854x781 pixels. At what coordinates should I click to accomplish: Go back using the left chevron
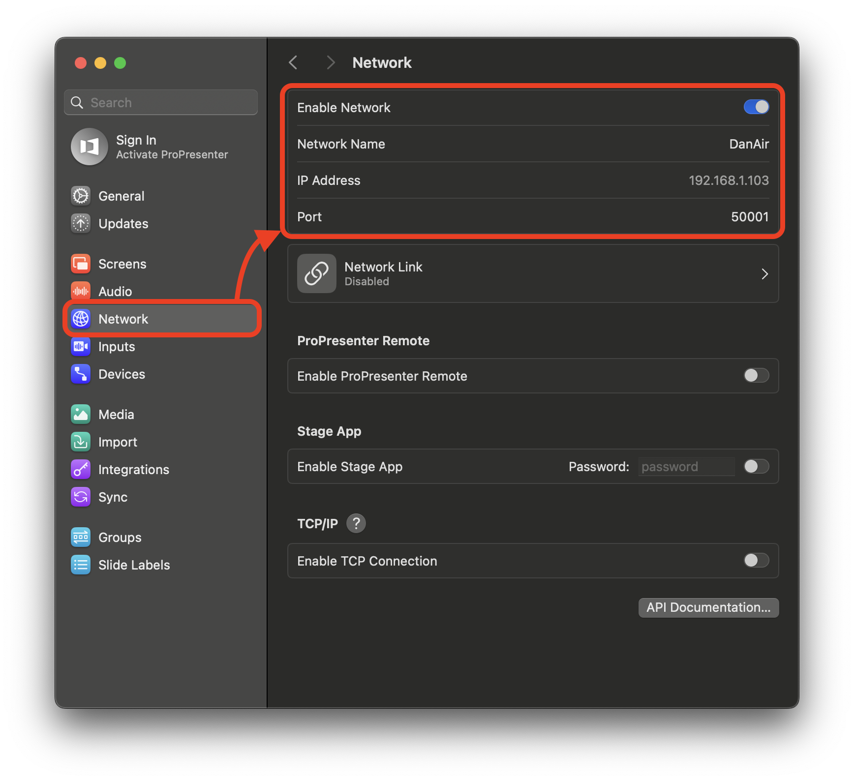click(293, 62)
